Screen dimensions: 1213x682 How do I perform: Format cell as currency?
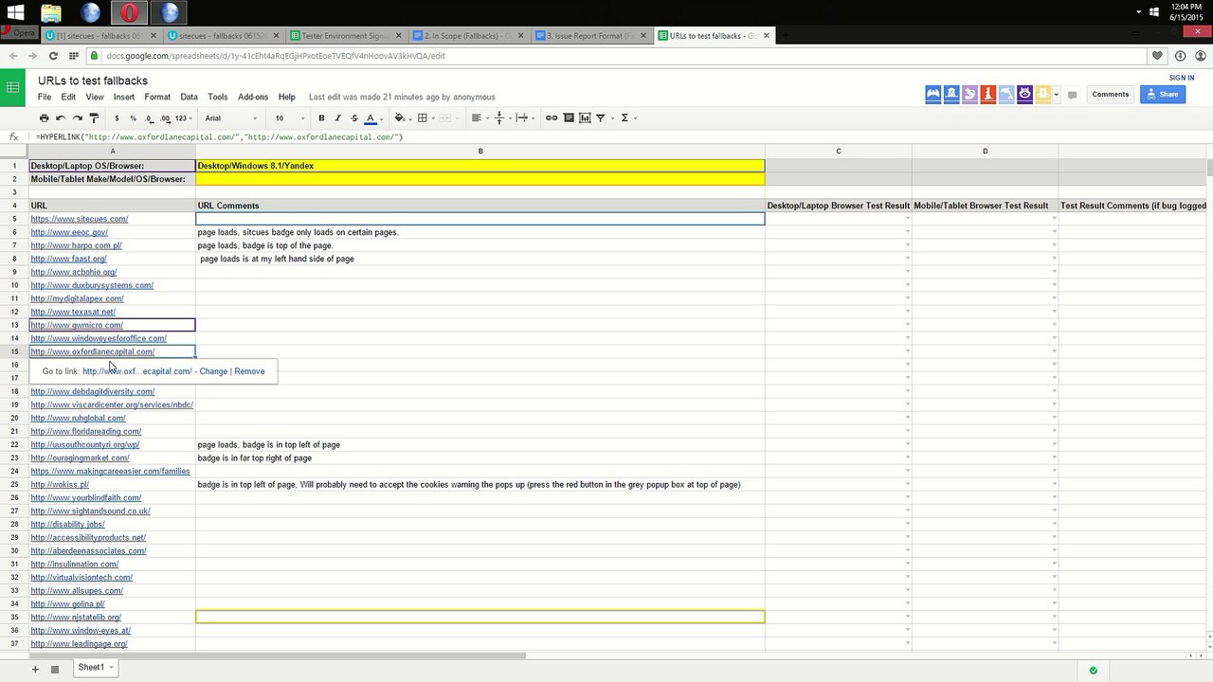pyautogui.click(x=117, y=118)
